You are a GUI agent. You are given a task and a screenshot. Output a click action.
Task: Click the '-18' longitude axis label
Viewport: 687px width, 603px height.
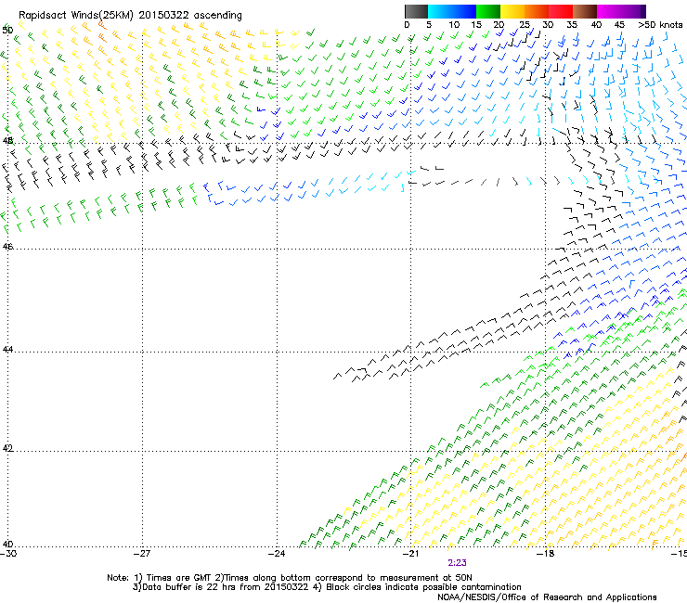(545, 554)
